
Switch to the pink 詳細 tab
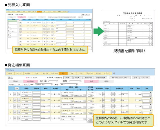pyautogui.click(x=92, y=81)
